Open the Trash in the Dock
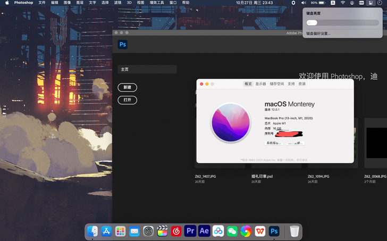 [294, 231]
